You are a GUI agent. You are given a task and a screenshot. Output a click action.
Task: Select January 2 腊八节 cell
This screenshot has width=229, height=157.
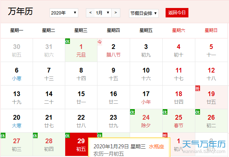tap(113, 50)
